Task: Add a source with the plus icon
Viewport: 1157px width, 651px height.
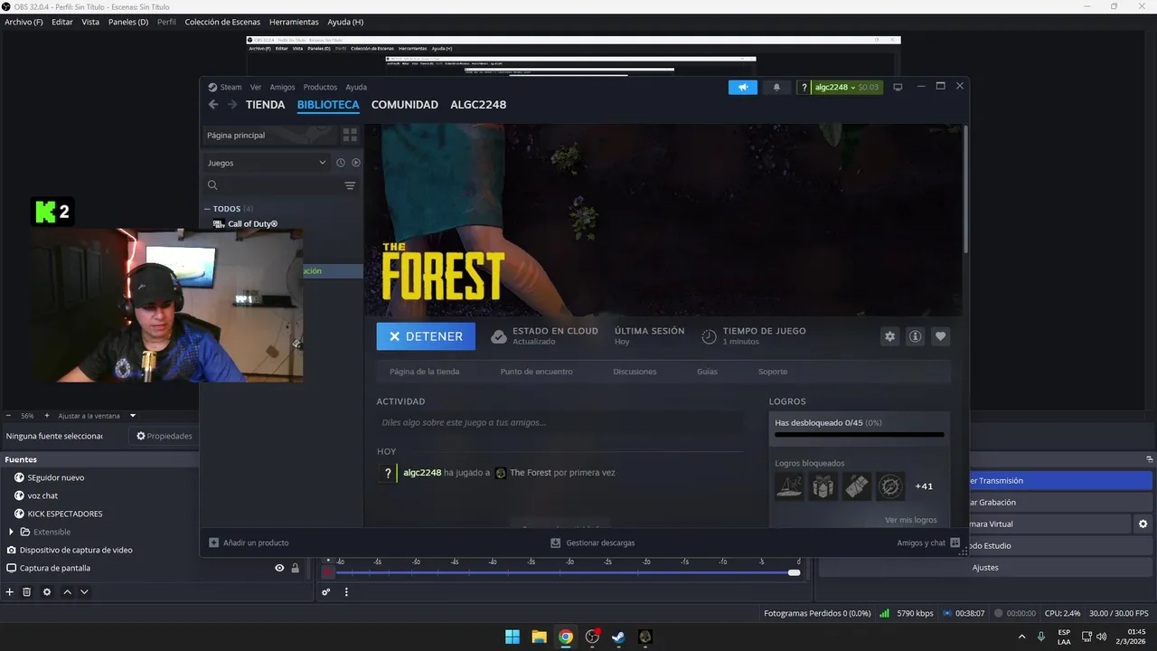Action: (10, 592)
